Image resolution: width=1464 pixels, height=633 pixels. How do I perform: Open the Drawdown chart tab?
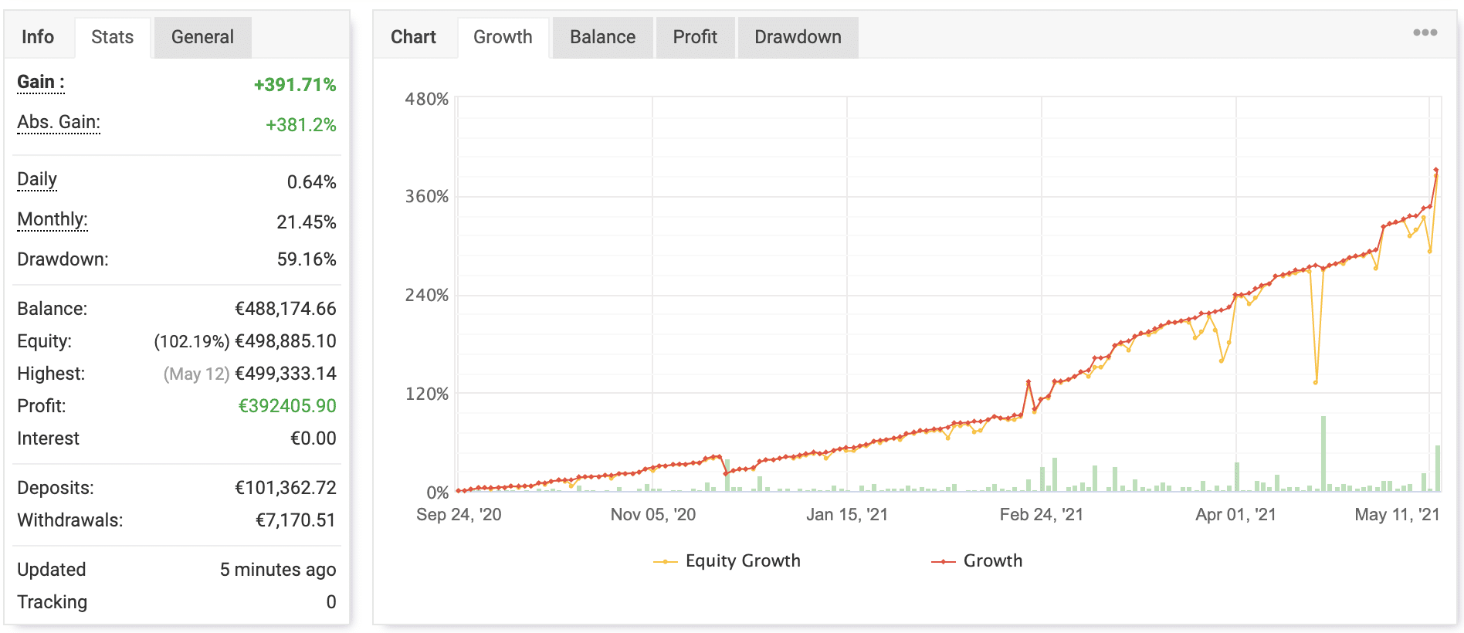coord(798,37)
